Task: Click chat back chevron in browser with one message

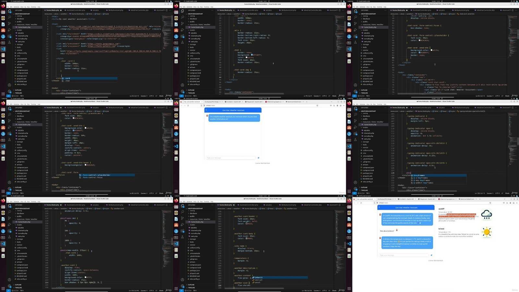Action: [x=206, y=110]
